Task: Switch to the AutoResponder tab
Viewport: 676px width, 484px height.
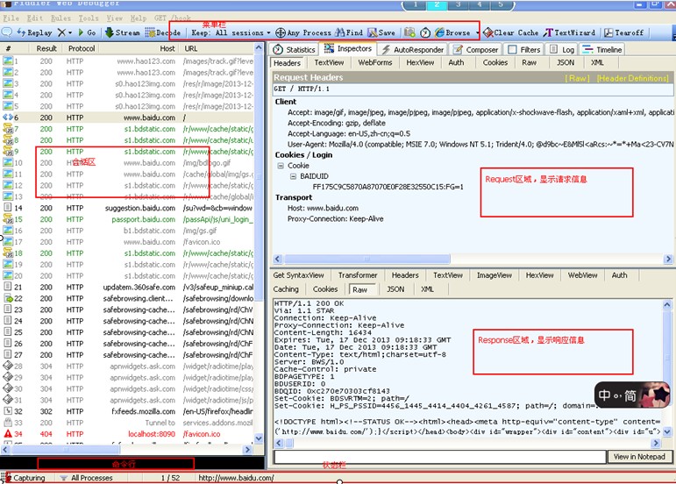Action: [x=412, y=50]
